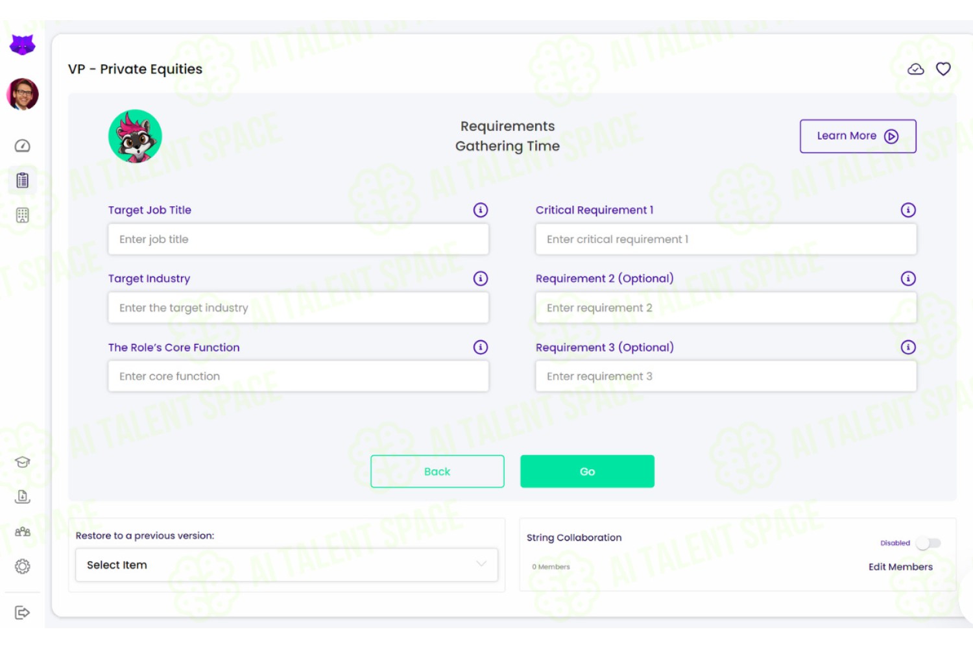Open the building grid icon in sidebar
The image size is (973, 649).
22,215
